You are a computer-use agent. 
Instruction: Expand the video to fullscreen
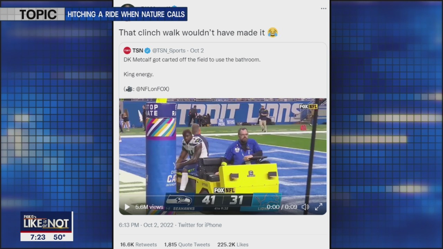point(318,207)
